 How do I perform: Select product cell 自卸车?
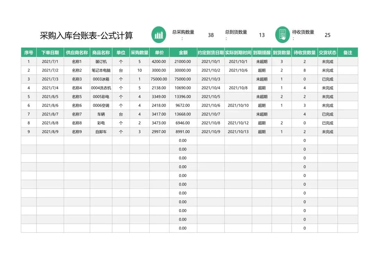tap(101, 132)
